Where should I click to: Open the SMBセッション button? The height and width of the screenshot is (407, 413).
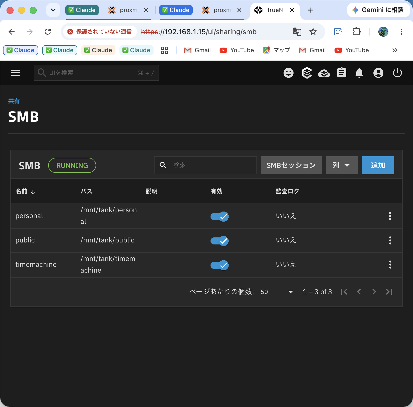[291, 165]
